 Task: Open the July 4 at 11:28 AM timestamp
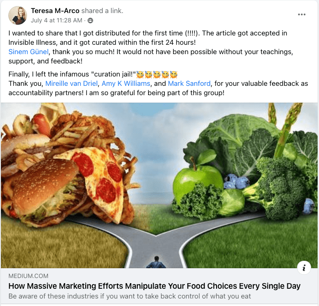point(56,21)
